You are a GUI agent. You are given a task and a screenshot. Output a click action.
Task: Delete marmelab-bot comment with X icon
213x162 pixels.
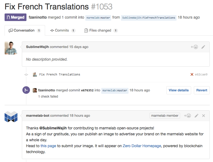(x=204, y=116)
